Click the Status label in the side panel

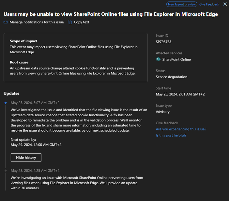pyautogui.click(x=160, y=71)
